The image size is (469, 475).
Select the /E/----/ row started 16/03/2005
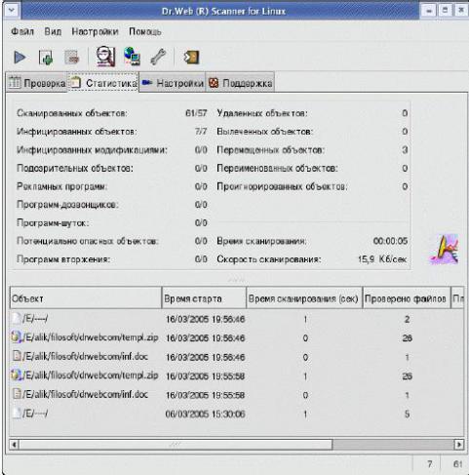tap(237, 319)
